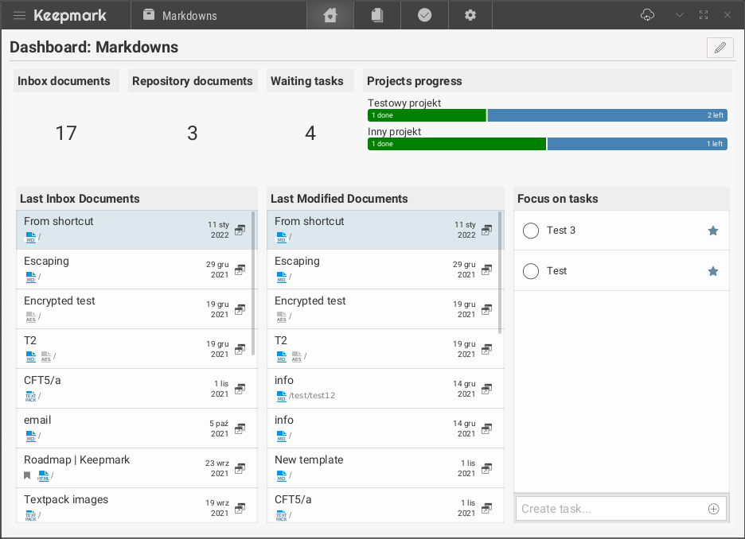The height and width of the screenshot is (539, 745).
Task: Unstar the 'Test 3' task
Action: coord(713,231)
